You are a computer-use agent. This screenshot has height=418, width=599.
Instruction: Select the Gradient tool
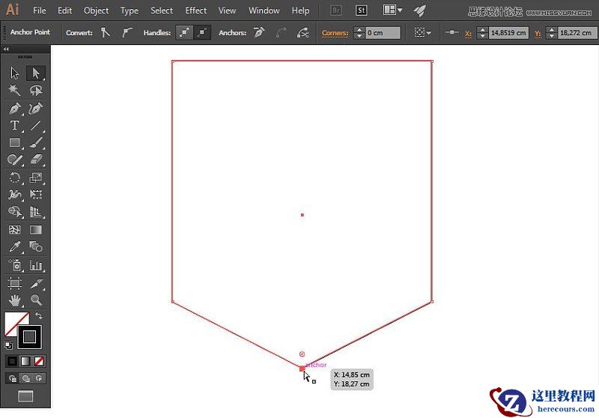36,230
